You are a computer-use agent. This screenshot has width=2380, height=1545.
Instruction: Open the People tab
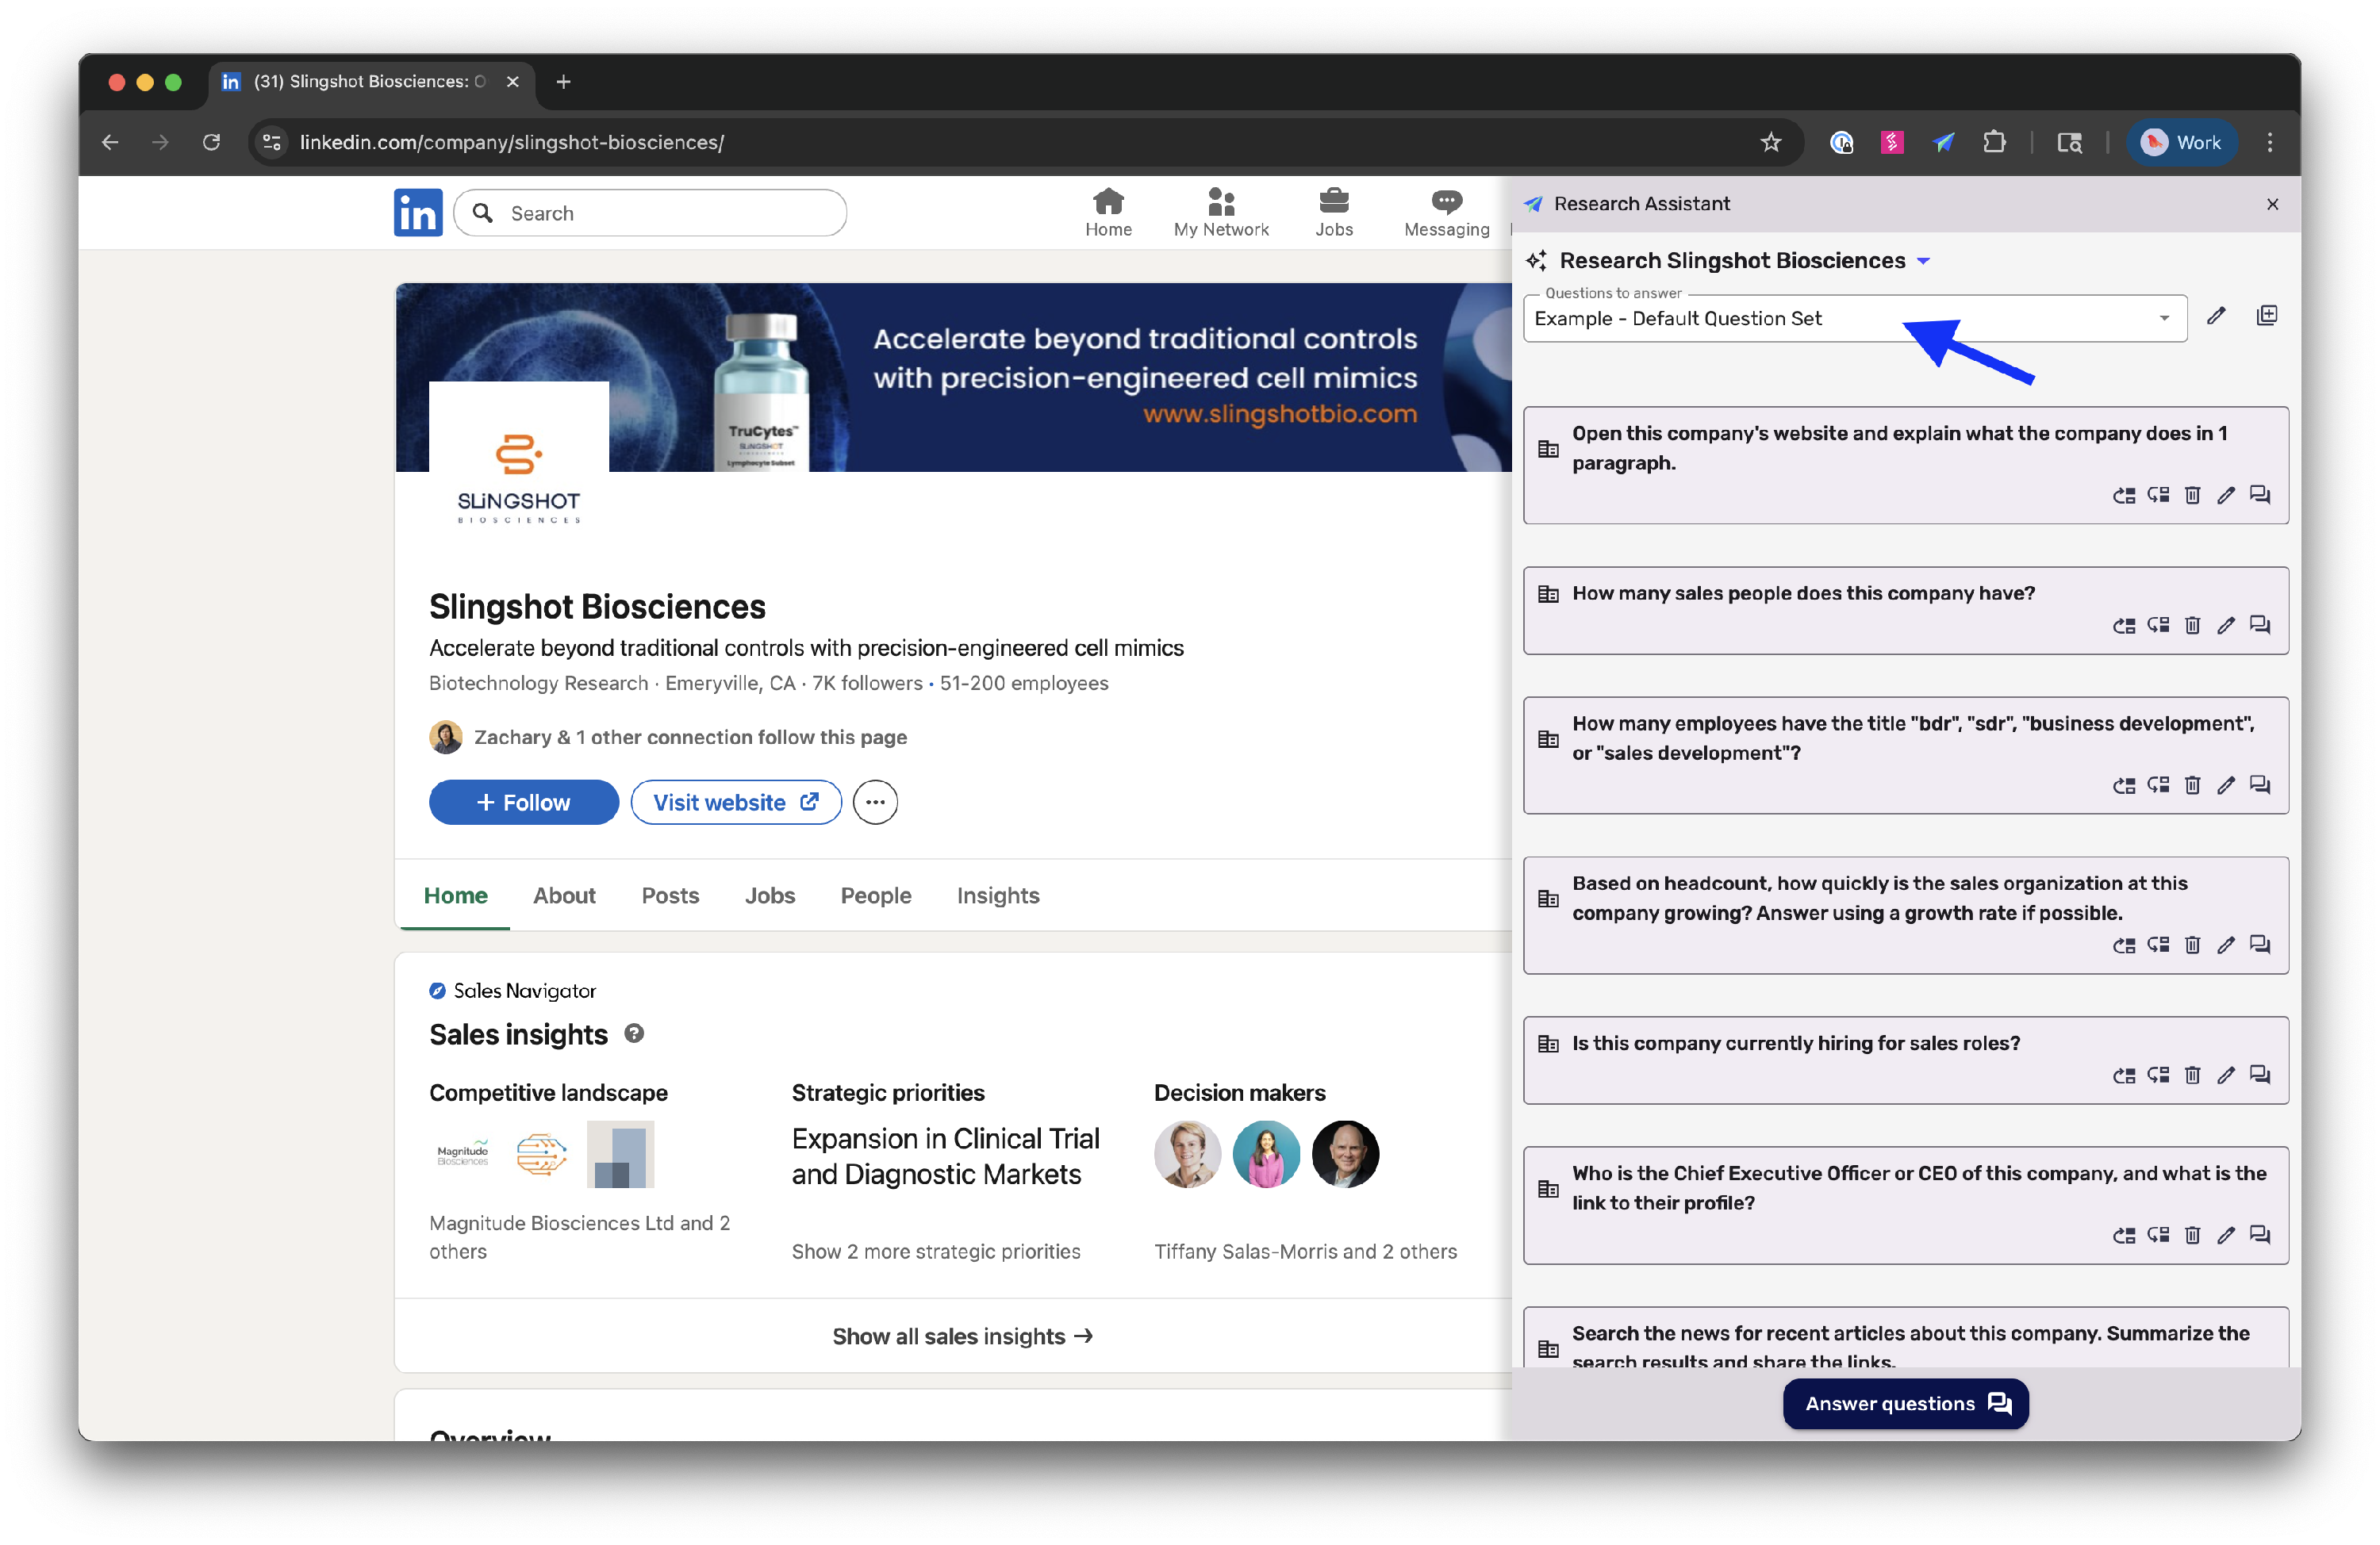click(876, 896)
